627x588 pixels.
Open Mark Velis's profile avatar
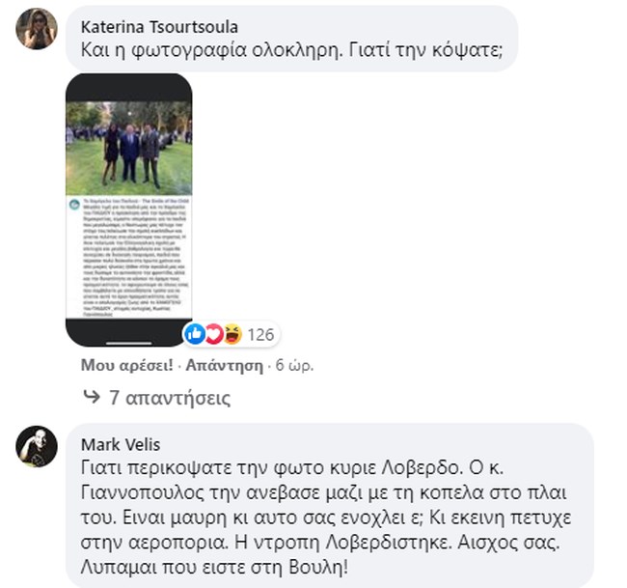[37, 446]
